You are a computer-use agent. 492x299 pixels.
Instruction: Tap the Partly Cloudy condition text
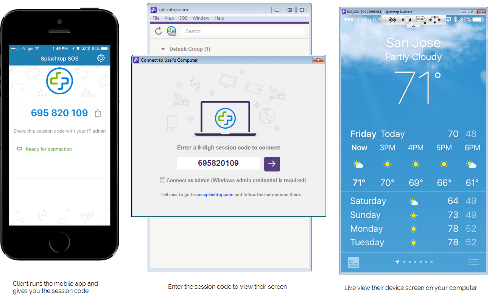[413, 57]
